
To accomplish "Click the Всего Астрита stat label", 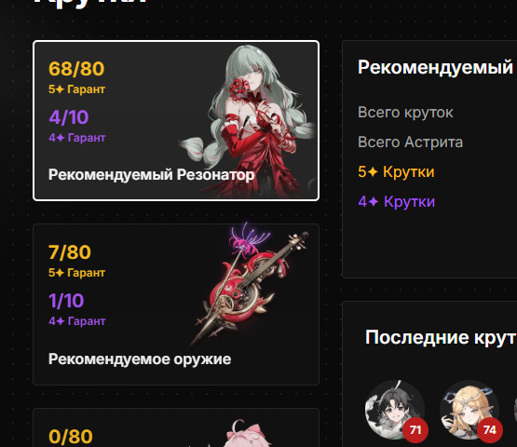I will pos(411,142).
